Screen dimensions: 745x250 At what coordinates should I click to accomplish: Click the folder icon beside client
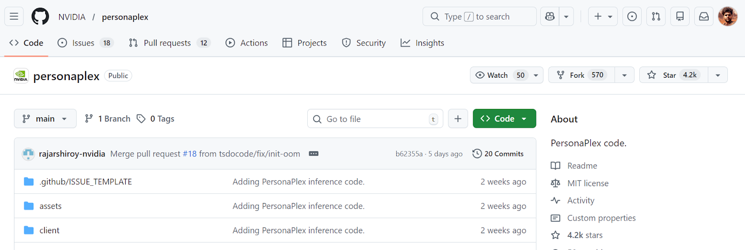point(29,230)
